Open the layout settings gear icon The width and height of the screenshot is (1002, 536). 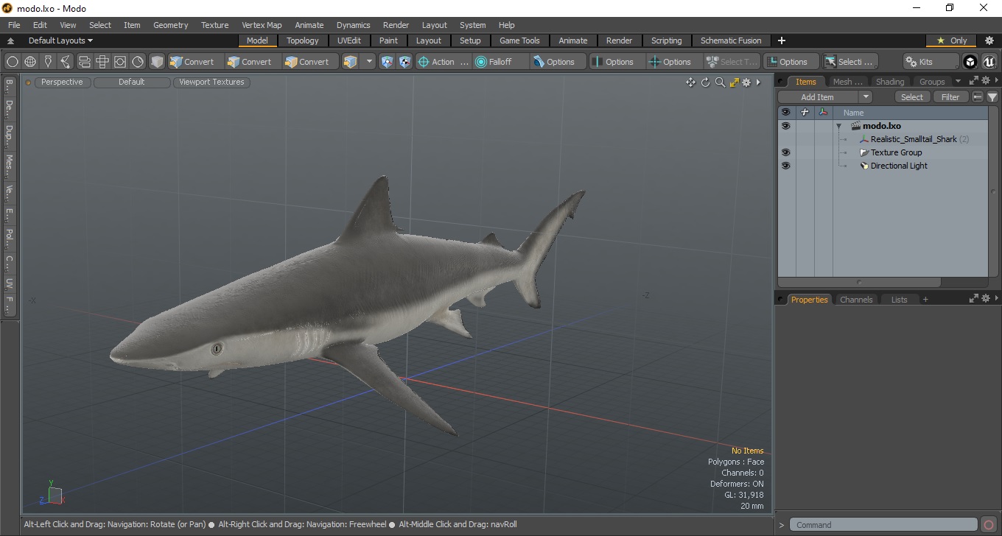(989, 40)
